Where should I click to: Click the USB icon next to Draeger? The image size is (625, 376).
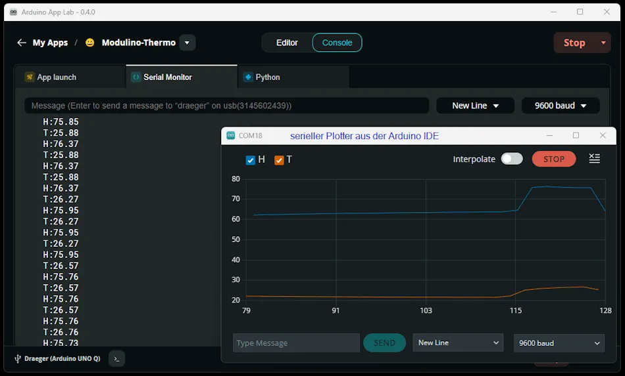[17, 359]
